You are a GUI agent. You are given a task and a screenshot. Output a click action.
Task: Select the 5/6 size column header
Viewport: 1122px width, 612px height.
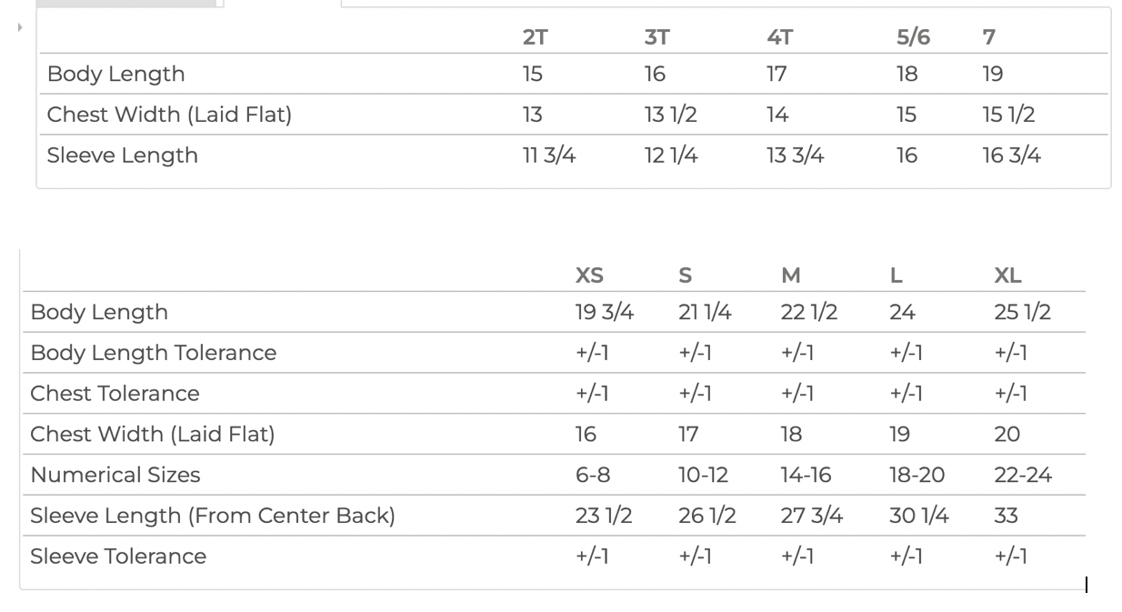(x=913, y=37)
